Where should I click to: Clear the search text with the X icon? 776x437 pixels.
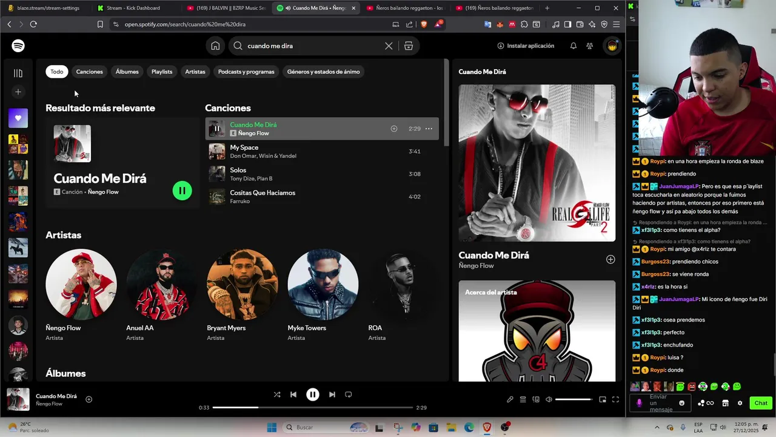tap(389, 46)
